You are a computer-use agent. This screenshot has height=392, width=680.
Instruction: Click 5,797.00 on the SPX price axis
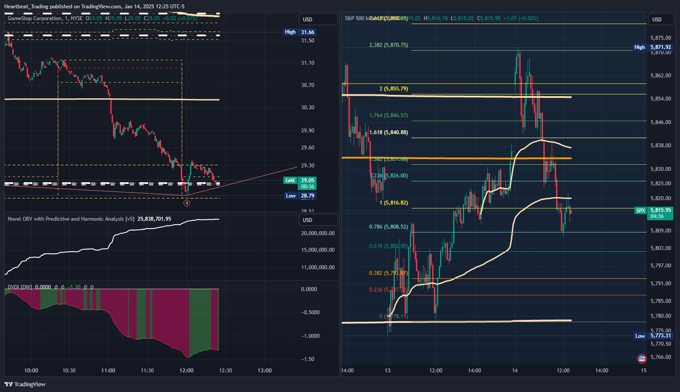coord(661,266)
